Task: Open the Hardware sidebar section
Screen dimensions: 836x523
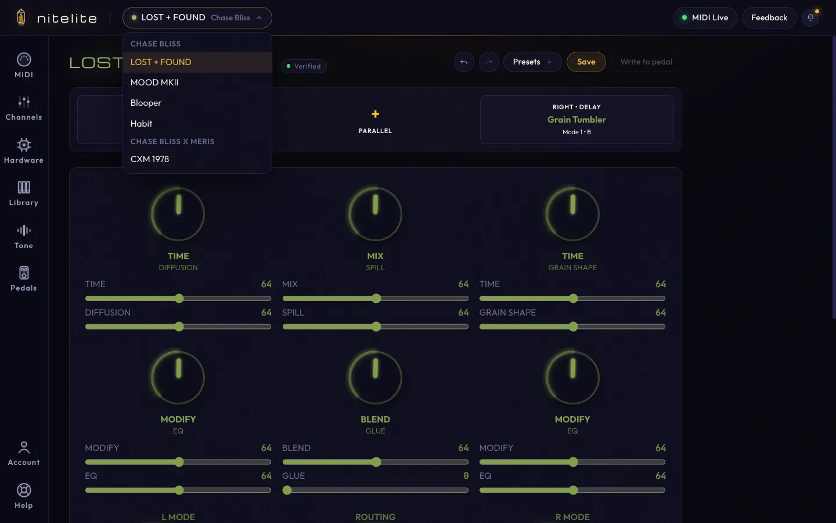Action: pyautogui.click(x=24, y=151)
